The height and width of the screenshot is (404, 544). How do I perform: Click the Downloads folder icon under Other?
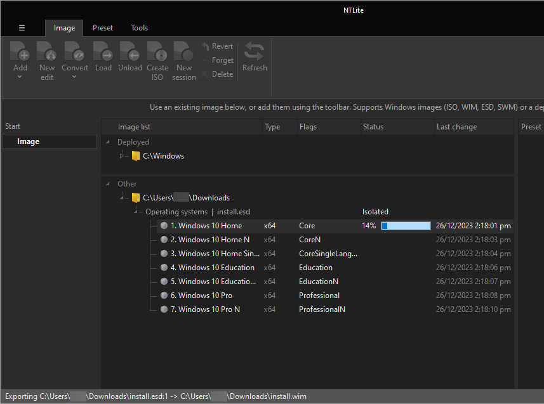coord(136,198)
